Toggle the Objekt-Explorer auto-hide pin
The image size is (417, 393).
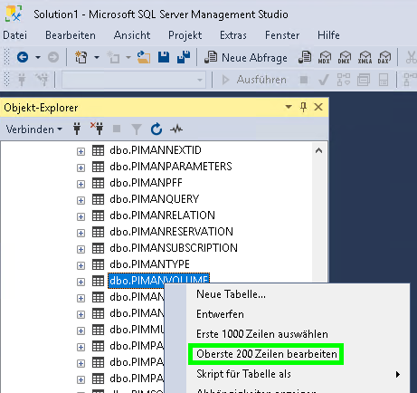coord(303,107)
